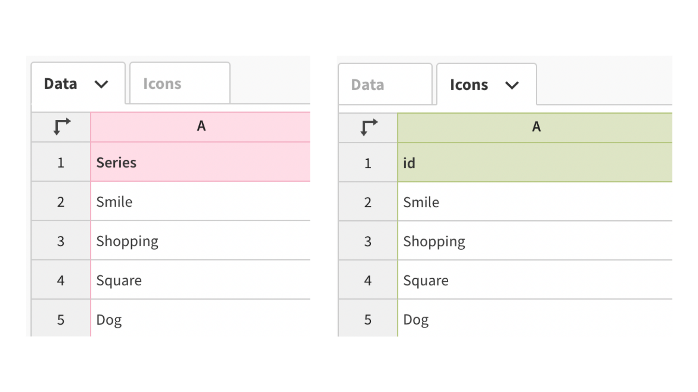Expand the Data tab dropdown chevron
The height and width of the screenshot is (392, 698).
101,84
